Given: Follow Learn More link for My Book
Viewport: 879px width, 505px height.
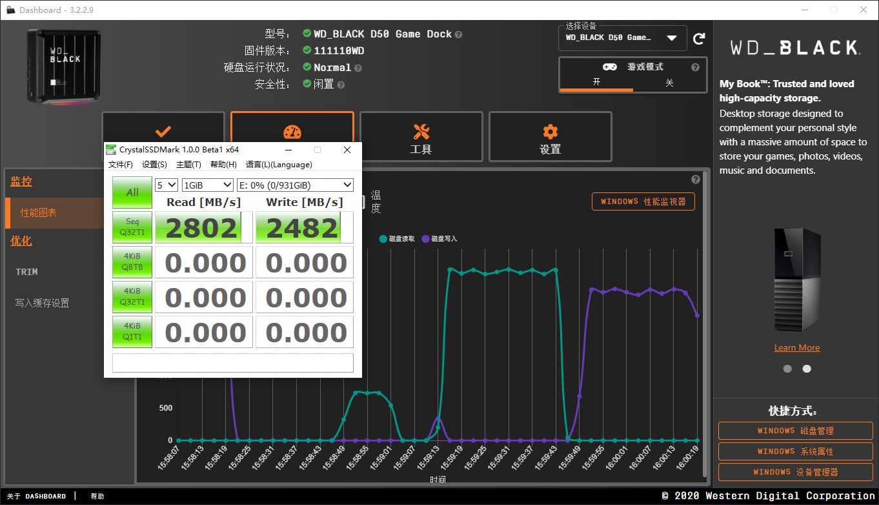Looking at the screenshot, I should click(797, 347).
